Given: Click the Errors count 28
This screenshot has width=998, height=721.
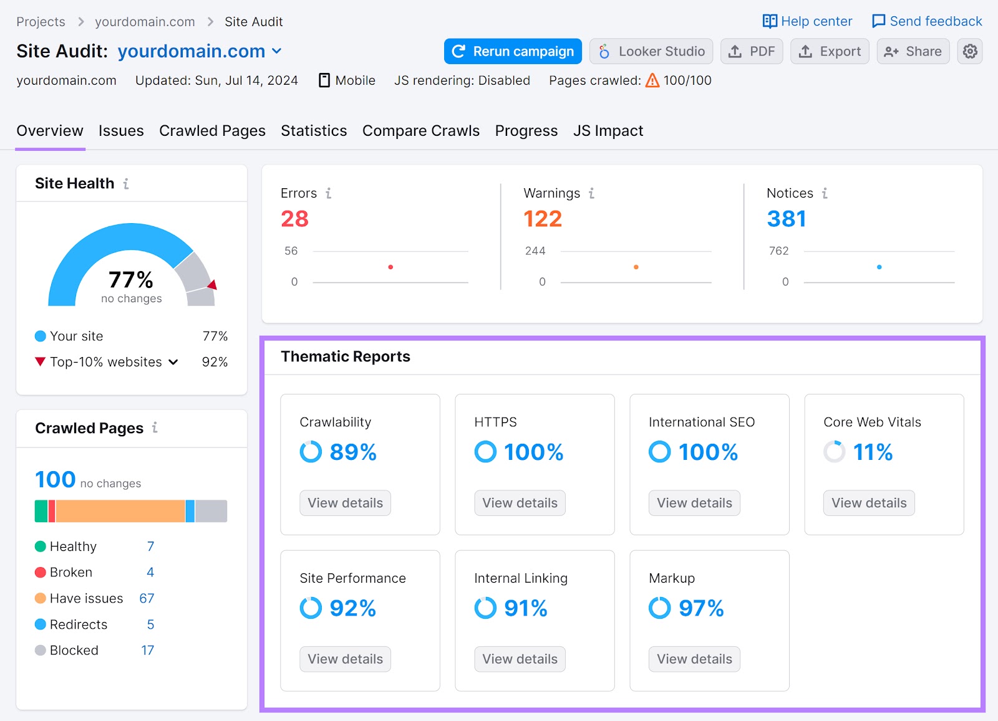Looking at the screenshot, I should point(294,219).
